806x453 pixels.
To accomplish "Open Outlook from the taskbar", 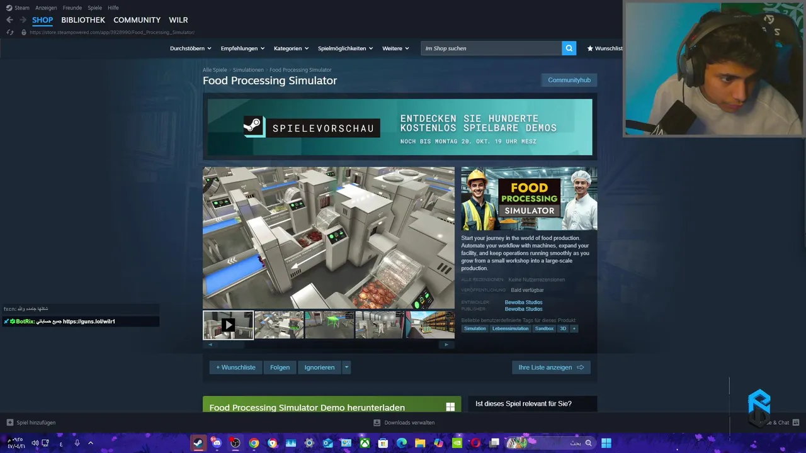I will coord(327,443).
